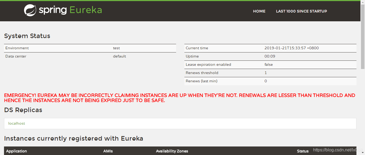Select the 2019-01-21T15:33:57 +0800 timestamp
Image resolution: width=365 pixels, height=155 pixels.
(292, 48)
